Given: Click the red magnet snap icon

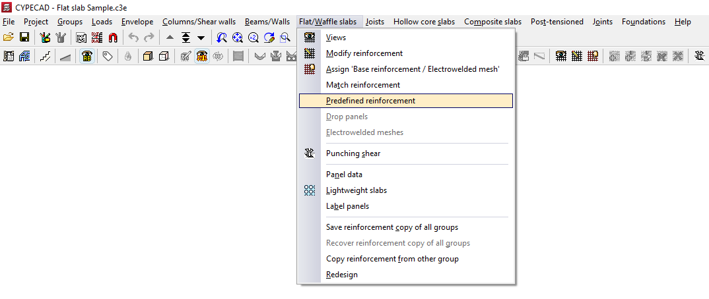Looking at the screenshot, I should tap(113, 38).
